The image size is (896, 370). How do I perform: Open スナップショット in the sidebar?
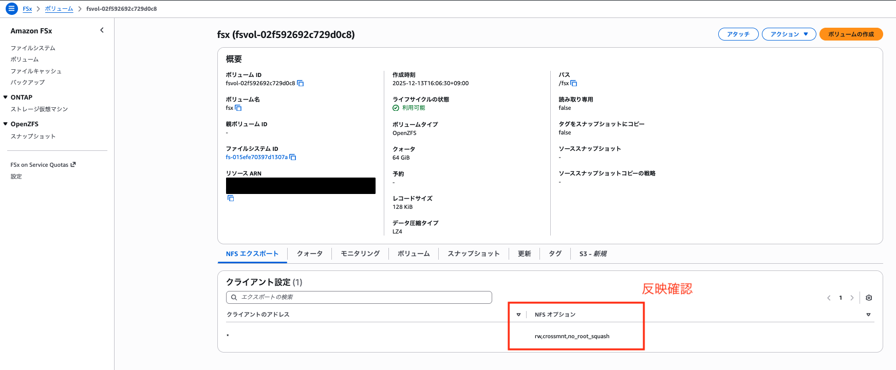click(33, 137)
